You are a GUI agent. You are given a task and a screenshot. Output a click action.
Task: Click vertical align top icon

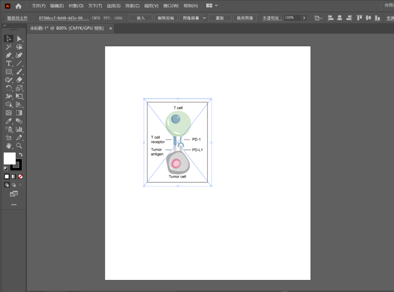(x=359, y=18)
